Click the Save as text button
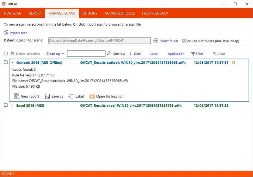Viewport: 253px width, 177px height. point(57,96)
